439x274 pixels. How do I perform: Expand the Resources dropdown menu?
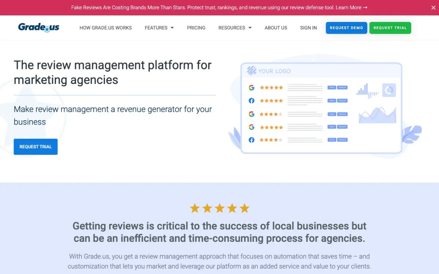tap(235, 28)
